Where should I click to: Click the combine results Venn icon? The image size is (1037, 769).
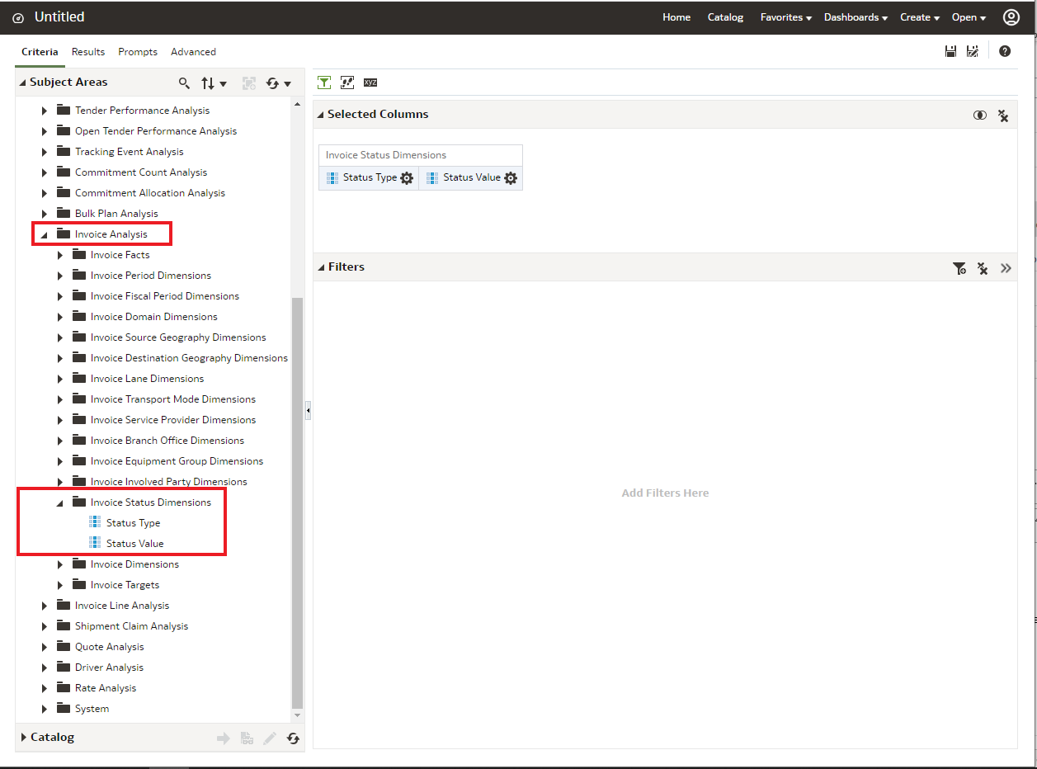pyautogui.click(x=979, y=116)
